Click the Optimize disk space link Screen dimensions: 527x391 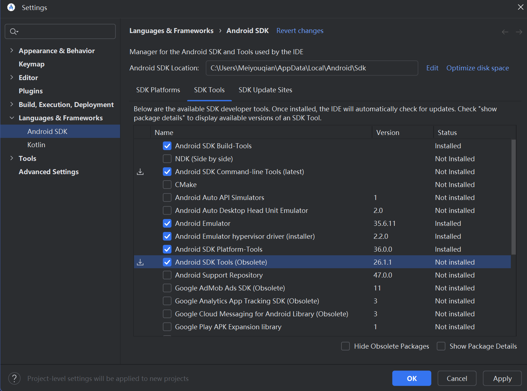[x=477, y=68]
